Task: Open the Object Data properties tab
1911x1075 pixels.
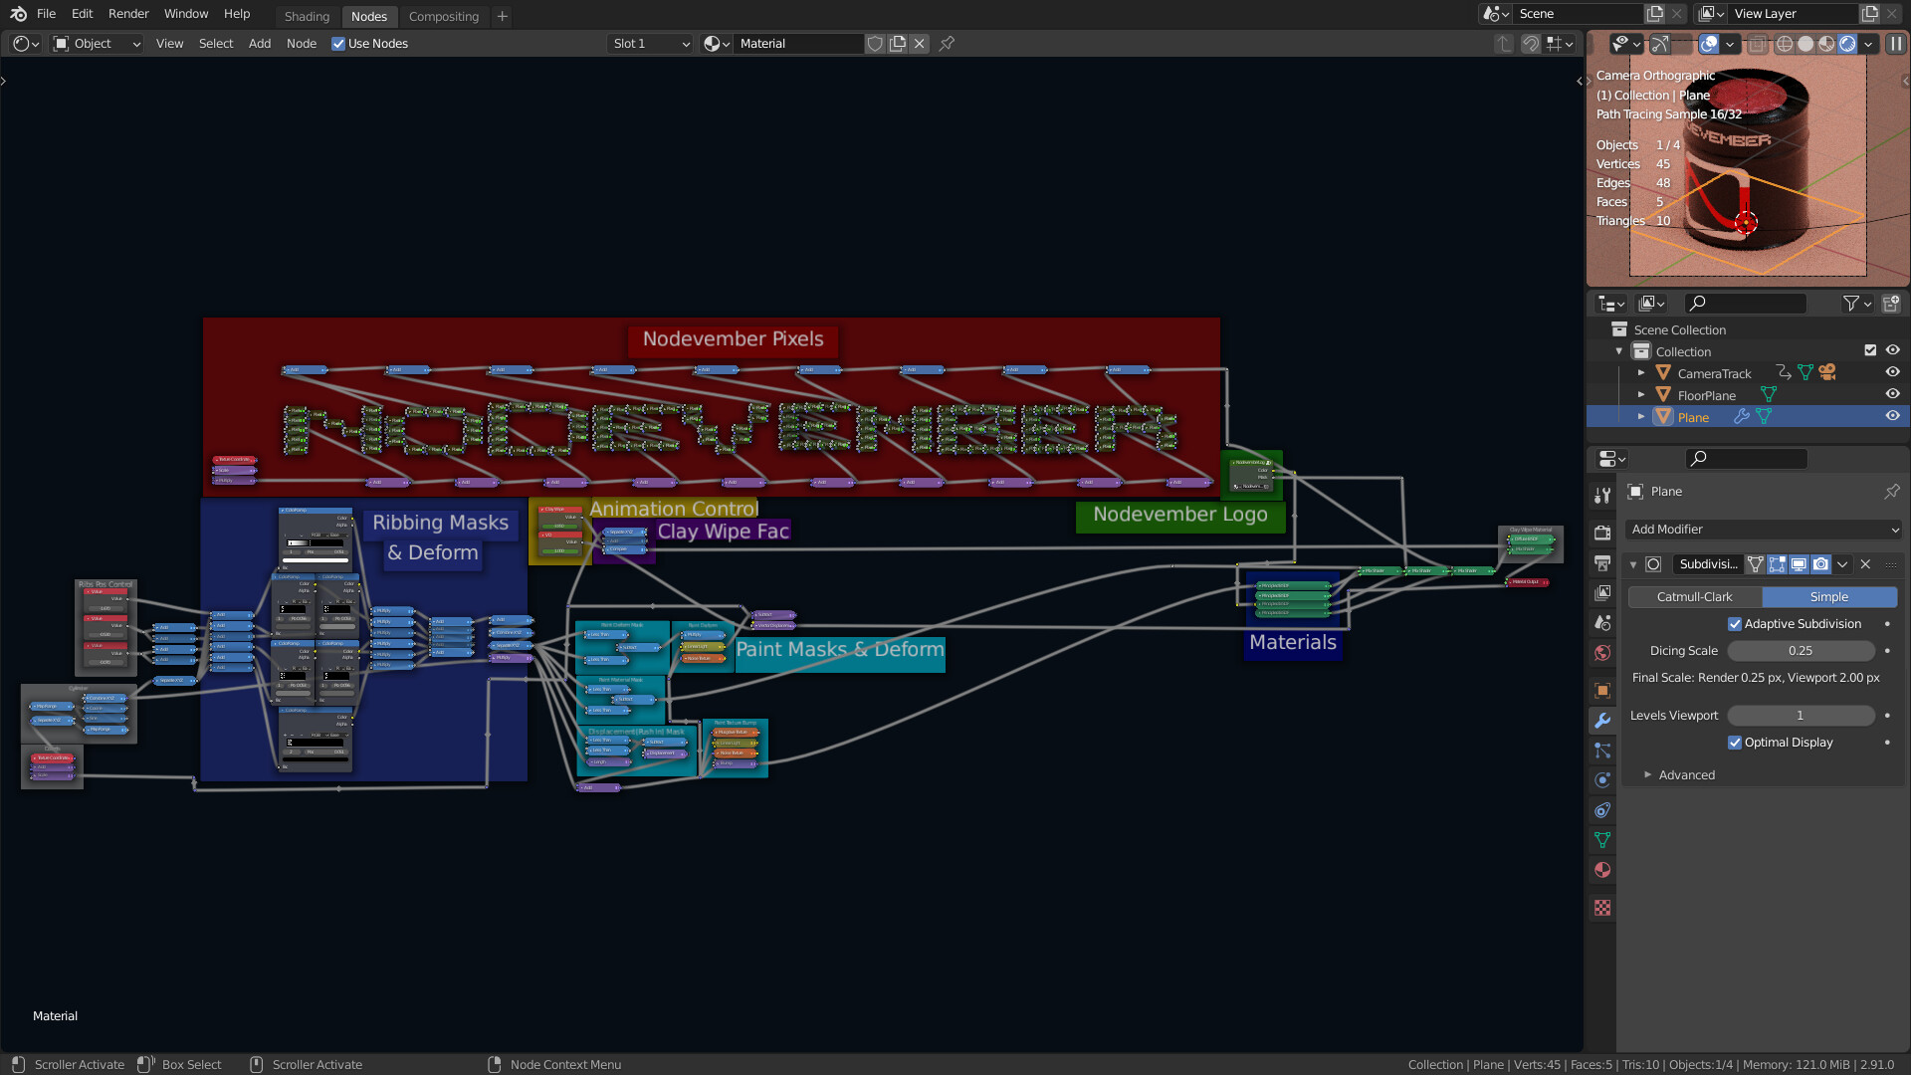Action: (x=1602, y=840)
